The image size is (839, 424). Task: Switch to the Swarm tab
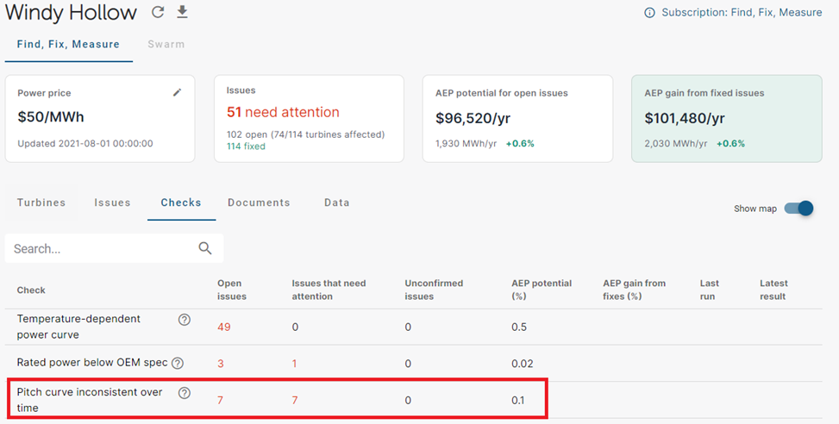(166, 44)
